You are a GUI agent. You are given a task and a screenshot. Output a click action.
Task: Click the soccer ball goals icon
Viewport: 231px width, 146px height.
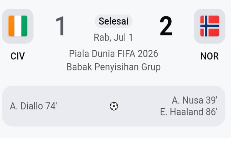114,106
